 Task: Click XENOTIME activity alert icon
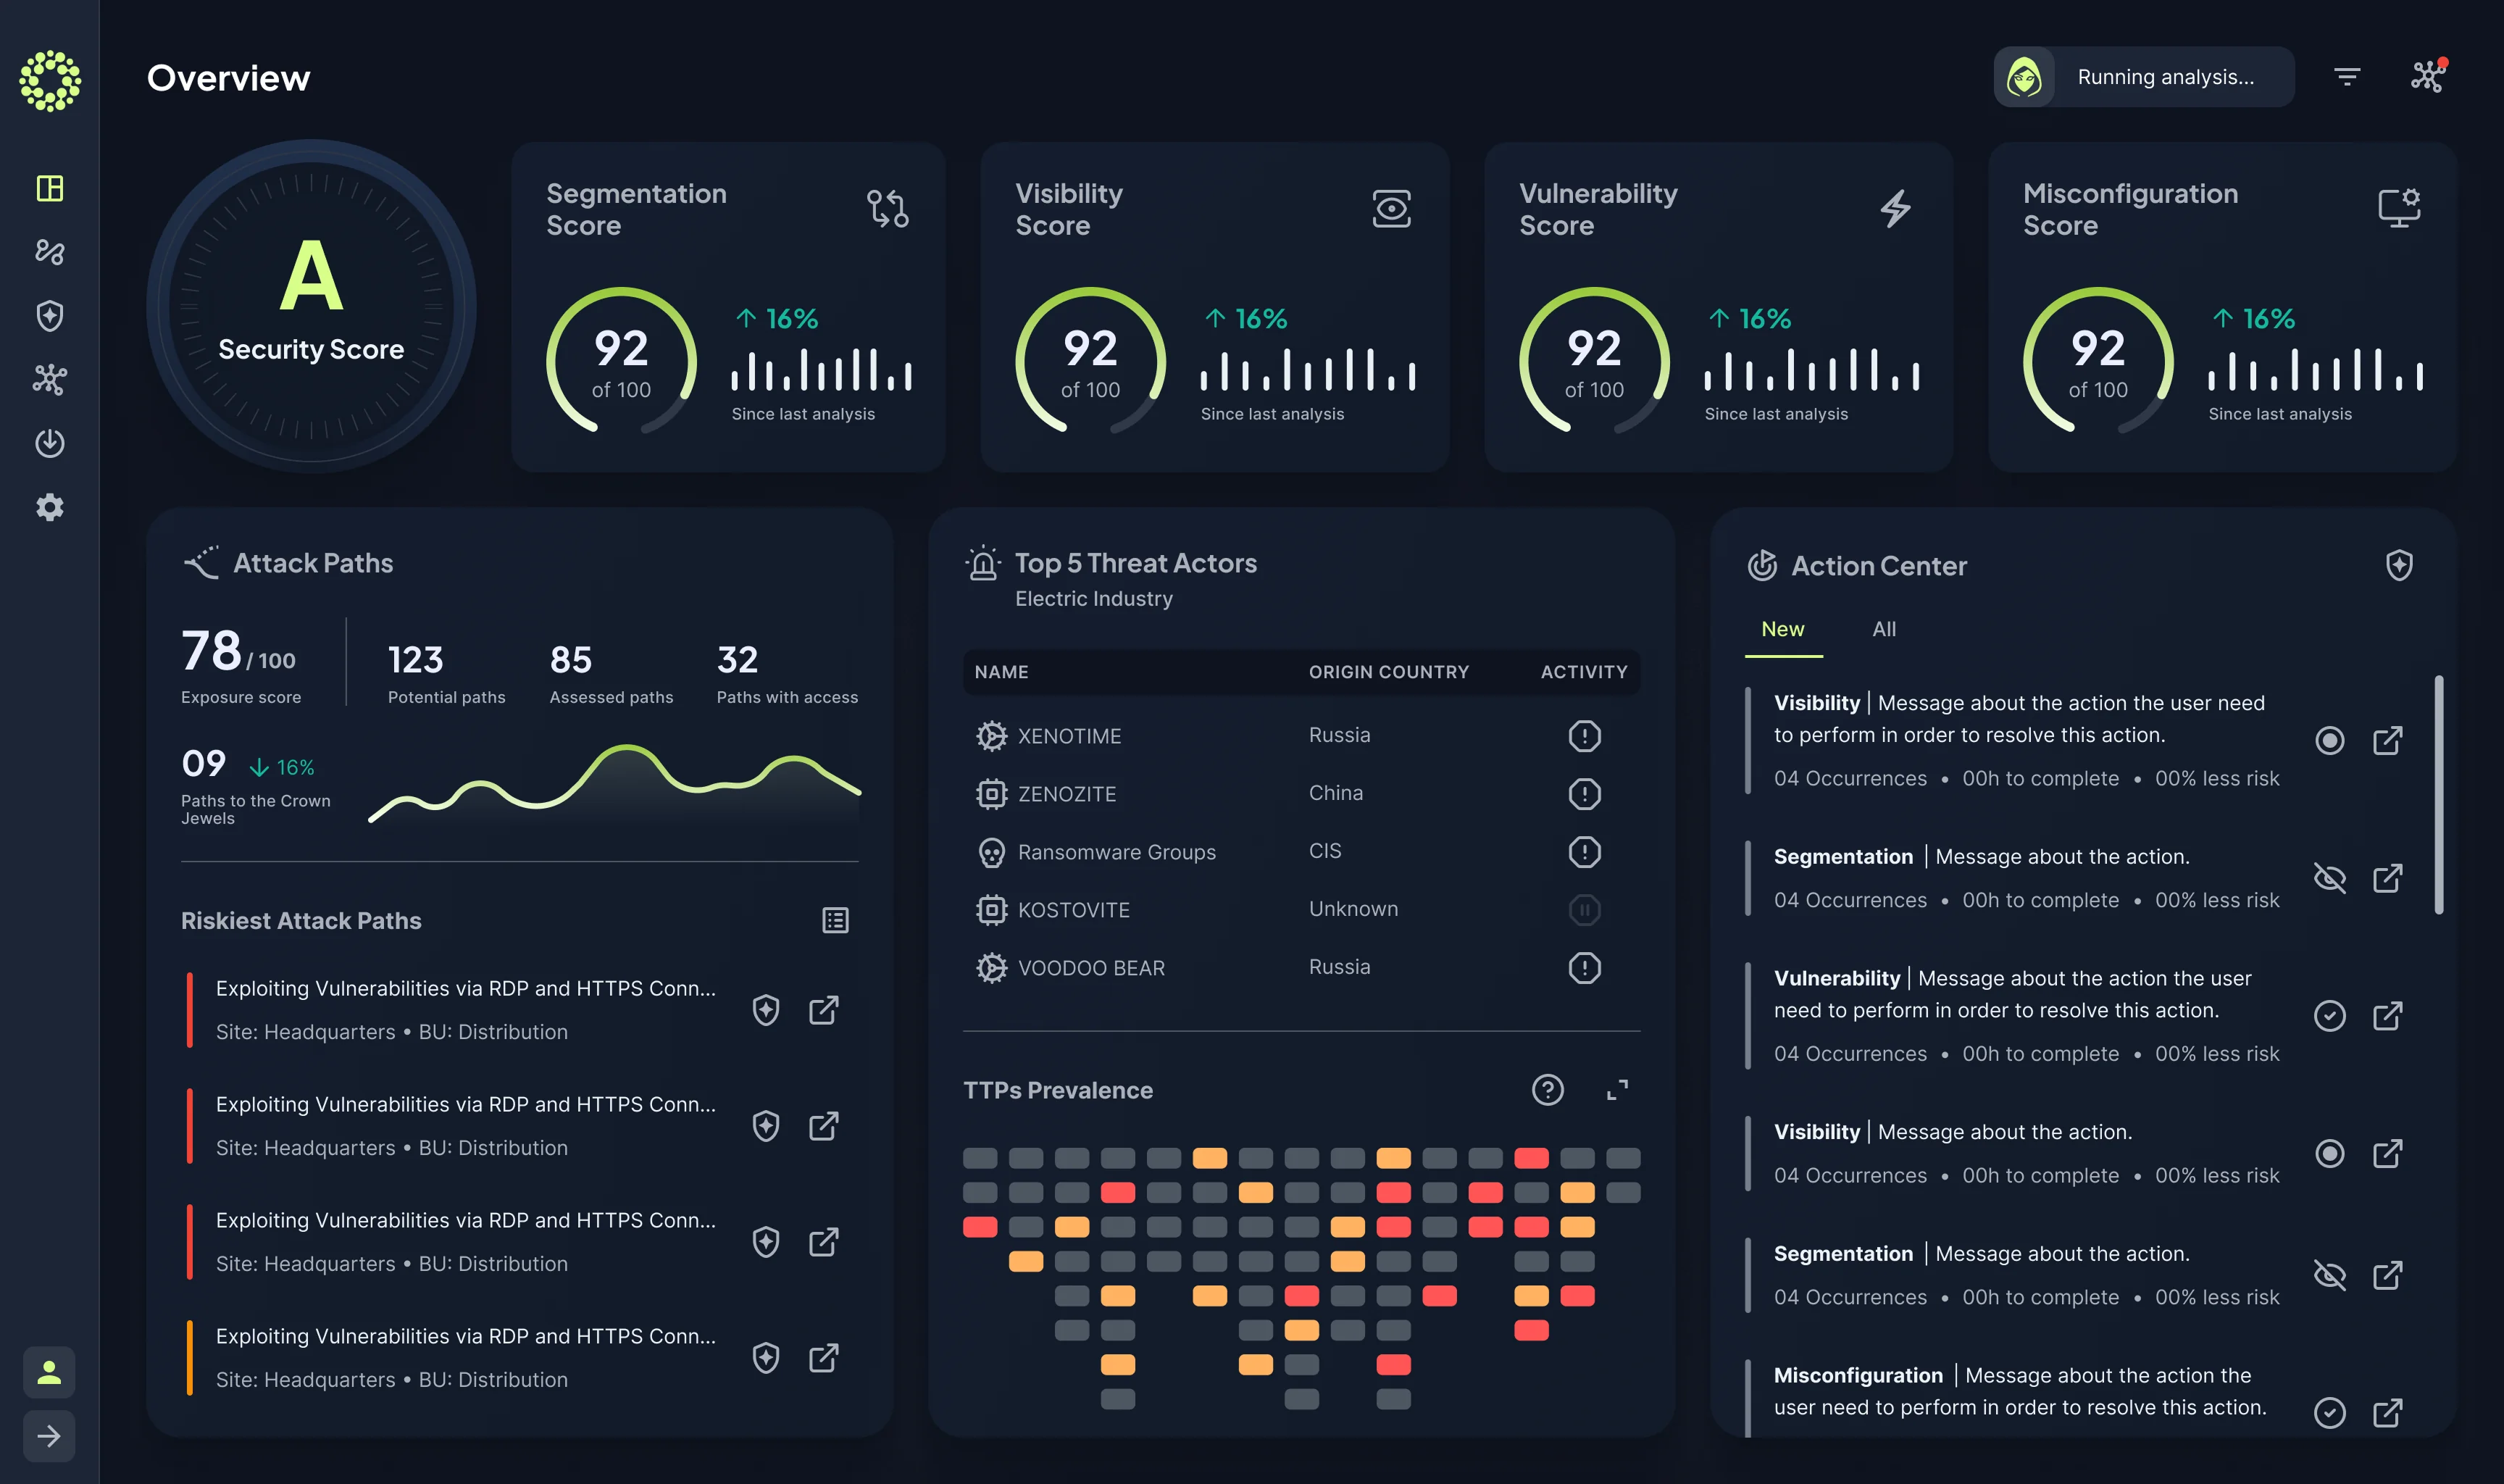pos(1585,736)
